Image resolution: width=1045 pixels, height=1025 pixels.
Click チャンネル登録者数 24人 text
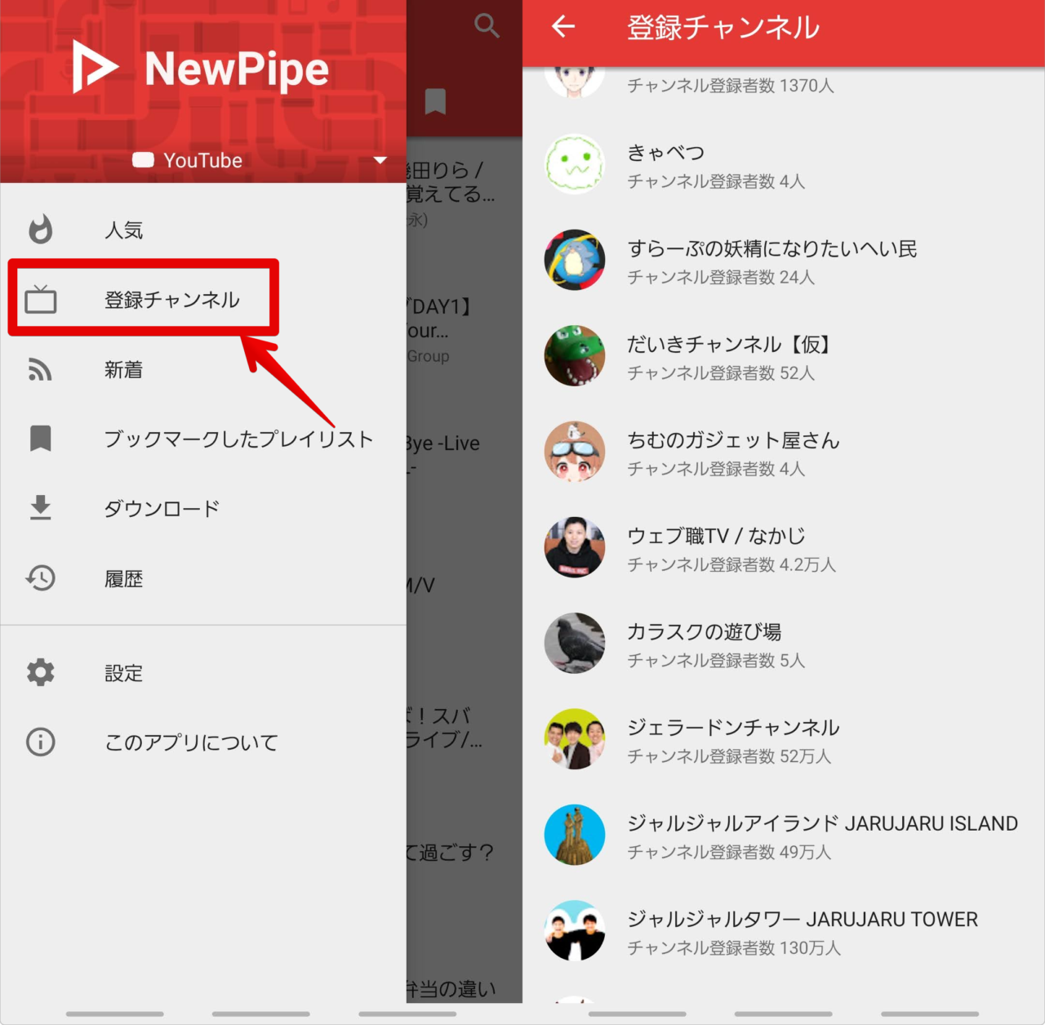pyautogui.click(x=721, y=277)
